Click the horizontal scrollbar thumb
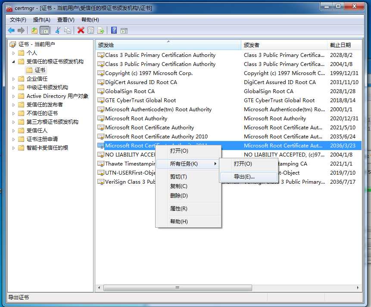This screenshot has height=307, width=371. (x=178, y=288)
